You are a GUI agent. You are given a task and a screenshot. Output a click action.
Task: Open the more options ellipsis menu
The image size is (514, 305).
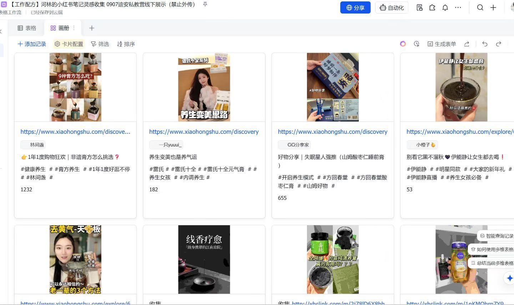click(458, 7)
